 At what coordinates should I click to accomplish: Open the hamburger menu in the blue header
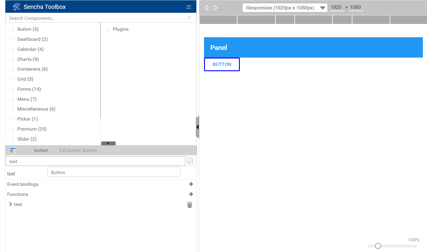coord(189,7)
